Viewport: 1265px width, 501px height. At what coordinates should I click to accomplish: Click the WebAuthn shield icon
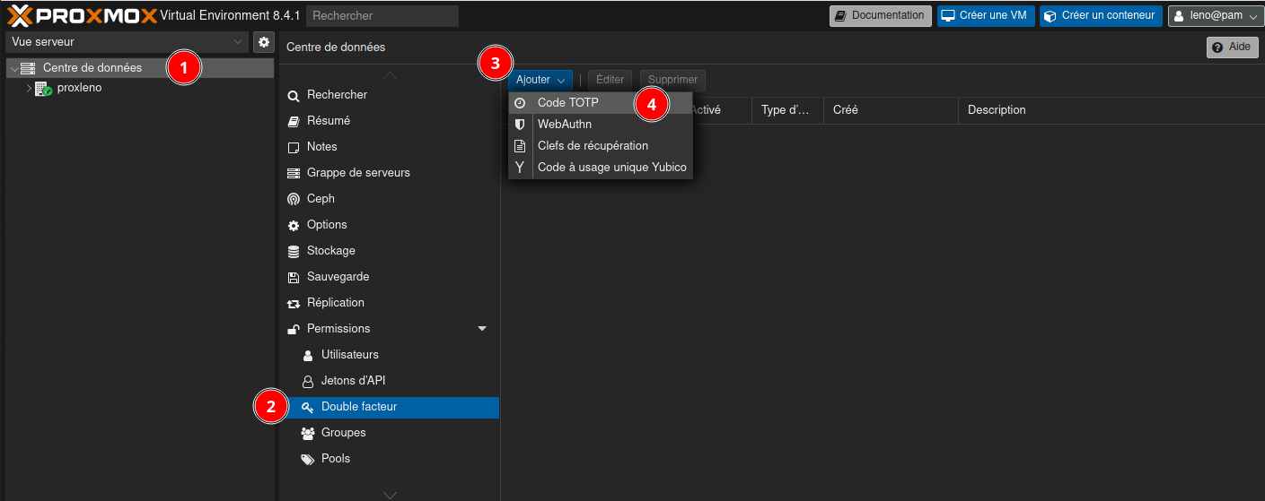coord(520,125)
